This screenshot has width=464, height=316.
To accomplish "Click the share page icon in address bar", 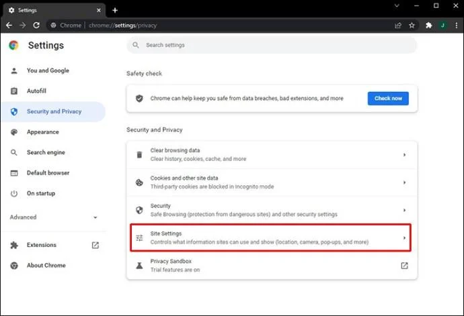I will click(398, 25).
